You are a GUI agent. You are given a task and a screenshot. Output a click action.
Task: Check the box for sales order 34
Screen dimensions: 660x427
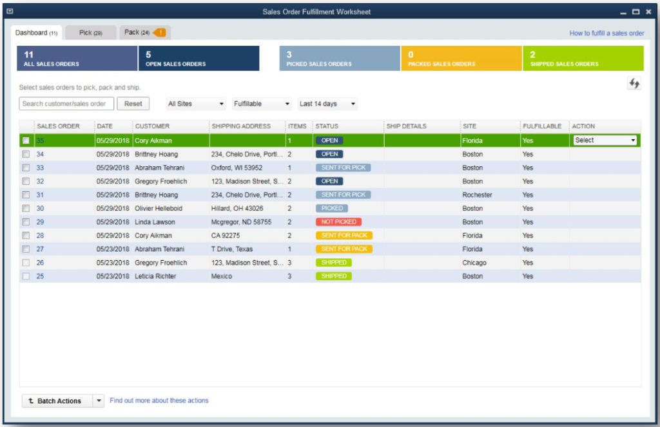point(26,155)
